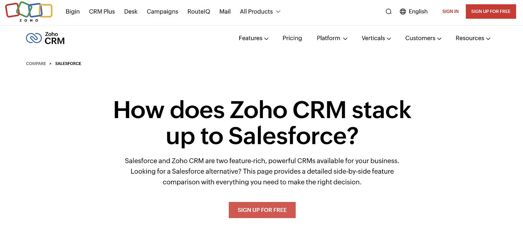Click SIGN UP FOR FREE below the headline
Screen dimensions: 523x229
click(262, 210)
